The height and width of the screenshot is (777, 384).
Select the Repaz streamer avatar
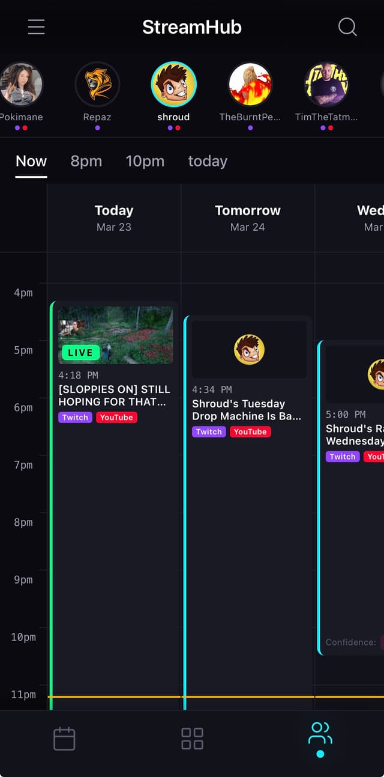tap(97, 84)
